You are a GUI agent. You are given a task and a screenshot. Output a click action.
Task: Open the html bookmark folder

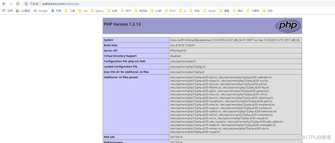pos(170,11)
